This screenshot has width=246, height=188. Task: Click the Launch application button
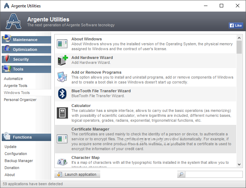coord(77,174)
